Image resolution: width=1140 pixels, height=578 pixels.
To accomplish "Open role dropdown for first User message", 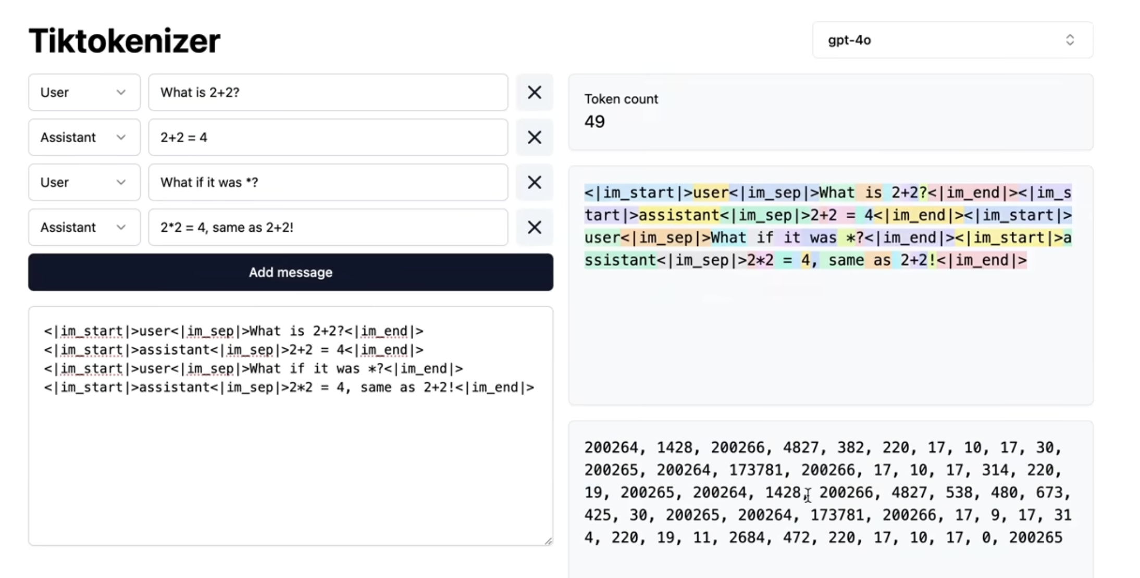I will [84, 93].
